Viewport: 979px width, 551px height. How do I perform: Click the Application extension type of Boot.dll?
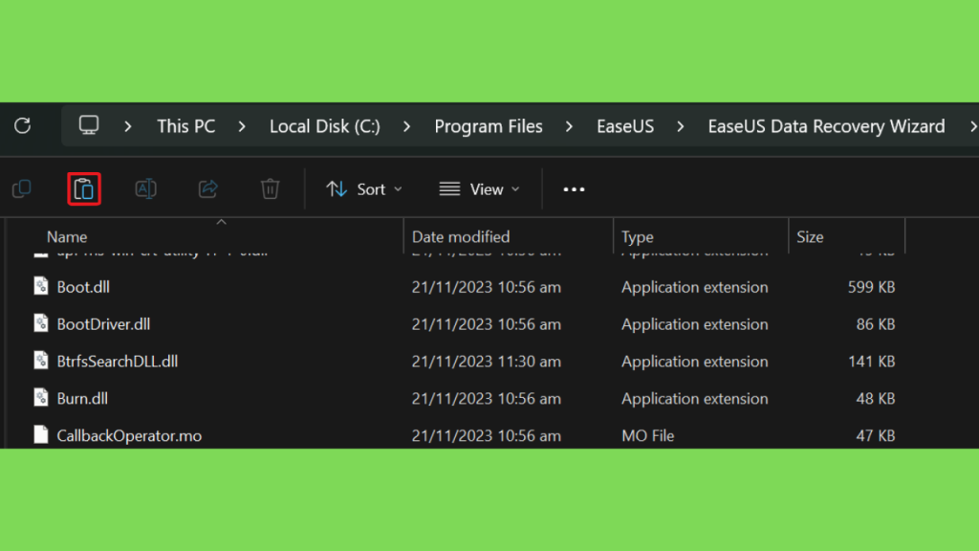[694, 287]
